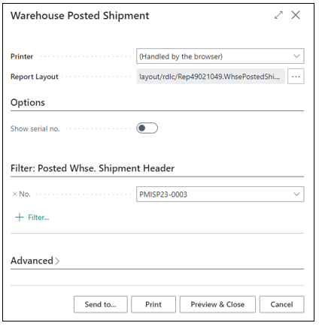Collapse Filter: Posted Whse. Shipment Header section
This screenshot has width=319, height=326.
click(93, 168)
